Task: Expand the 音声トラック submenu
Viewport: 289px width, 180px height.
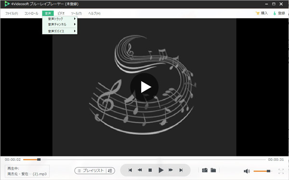Action: (x=60, y=19)
